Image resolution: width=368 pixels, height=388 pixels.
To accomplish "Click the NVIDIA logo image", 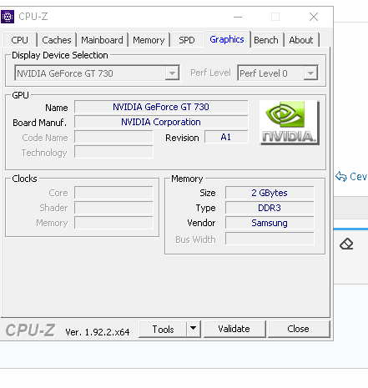I will pos(290,123).
